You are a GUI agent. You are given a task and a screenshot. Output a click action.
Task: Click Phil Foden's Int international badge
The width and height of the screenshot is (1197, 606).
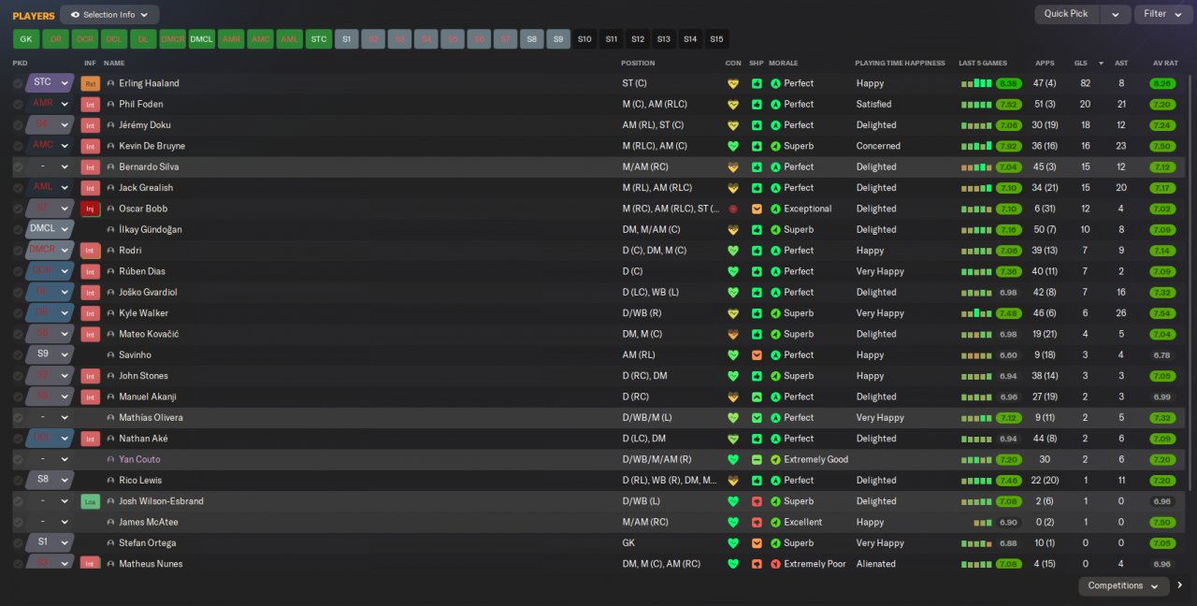pyautogui.click(x=91, y=104)
